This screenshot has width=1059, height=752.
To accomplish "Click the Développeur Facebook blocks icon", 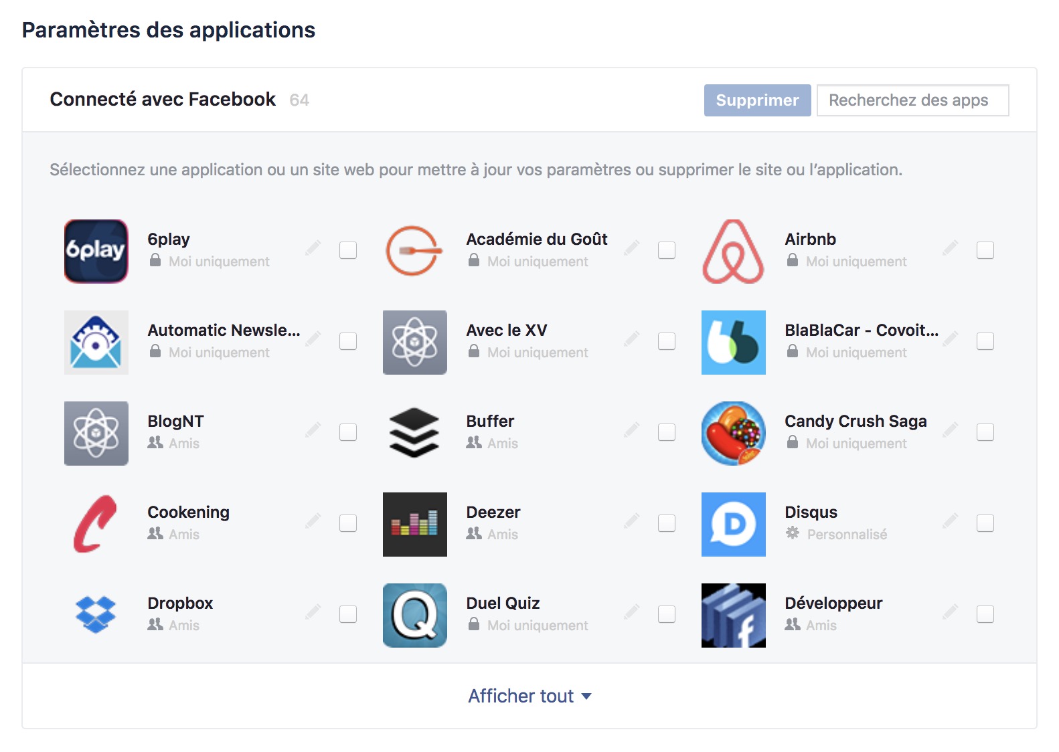I will tap(734, 615).
